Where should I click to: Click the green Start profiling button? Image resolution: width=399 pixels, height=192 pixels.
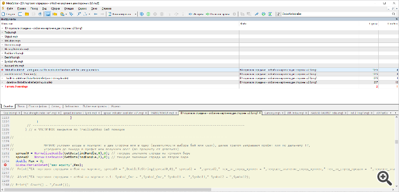(217, 14)
